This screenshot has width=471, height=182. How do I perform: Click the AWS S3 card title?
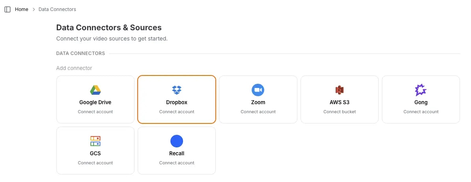click(339, 102)
